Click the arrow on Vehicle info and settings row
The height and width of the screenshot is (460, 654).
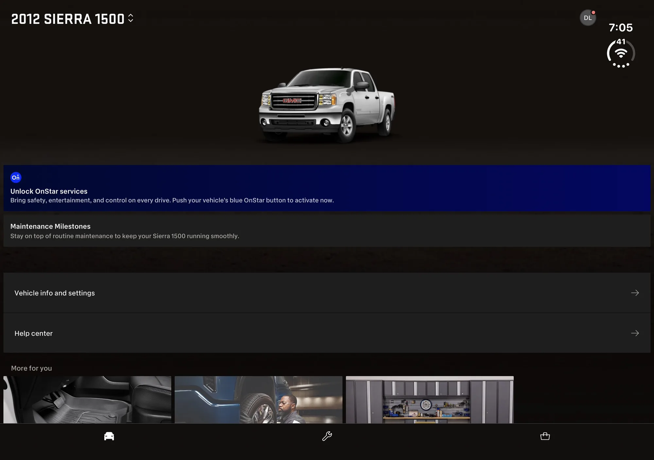[x=635, y=293]
